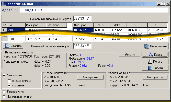Click the X column header
The height and width of the screenshot is (102, 171).
[x=137, y=25]
